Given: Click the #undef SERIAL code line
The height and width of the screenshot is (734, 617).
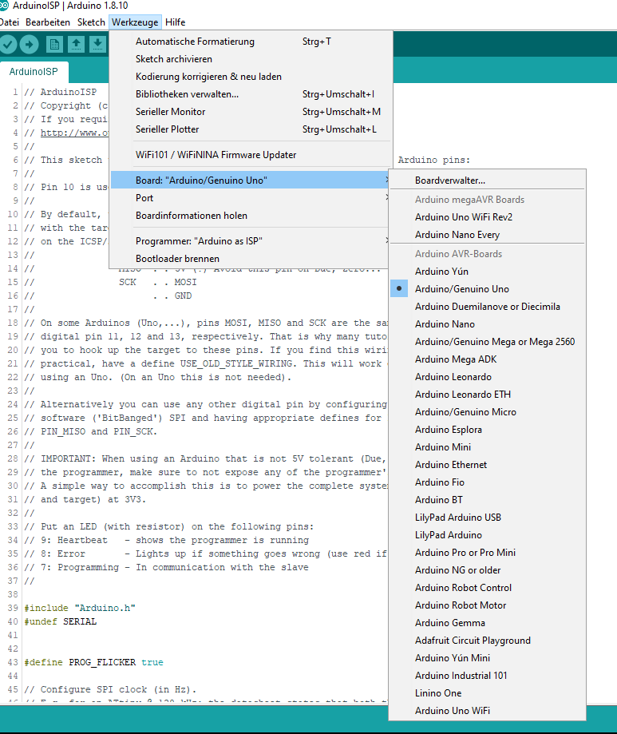Looking at the screenshot, I should tap(61, 621).
